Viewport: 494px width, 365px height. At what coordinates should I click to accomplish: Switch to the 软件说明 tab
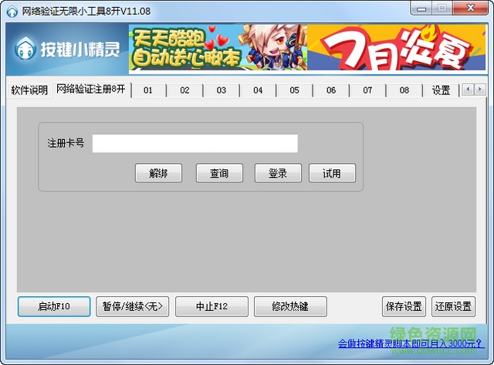pyautogui.click(x=29, y=90)
